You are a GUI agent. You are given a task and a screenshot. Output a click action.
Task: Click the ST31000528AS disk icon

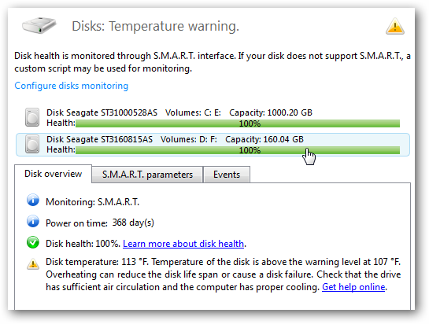tap(32, 118)
